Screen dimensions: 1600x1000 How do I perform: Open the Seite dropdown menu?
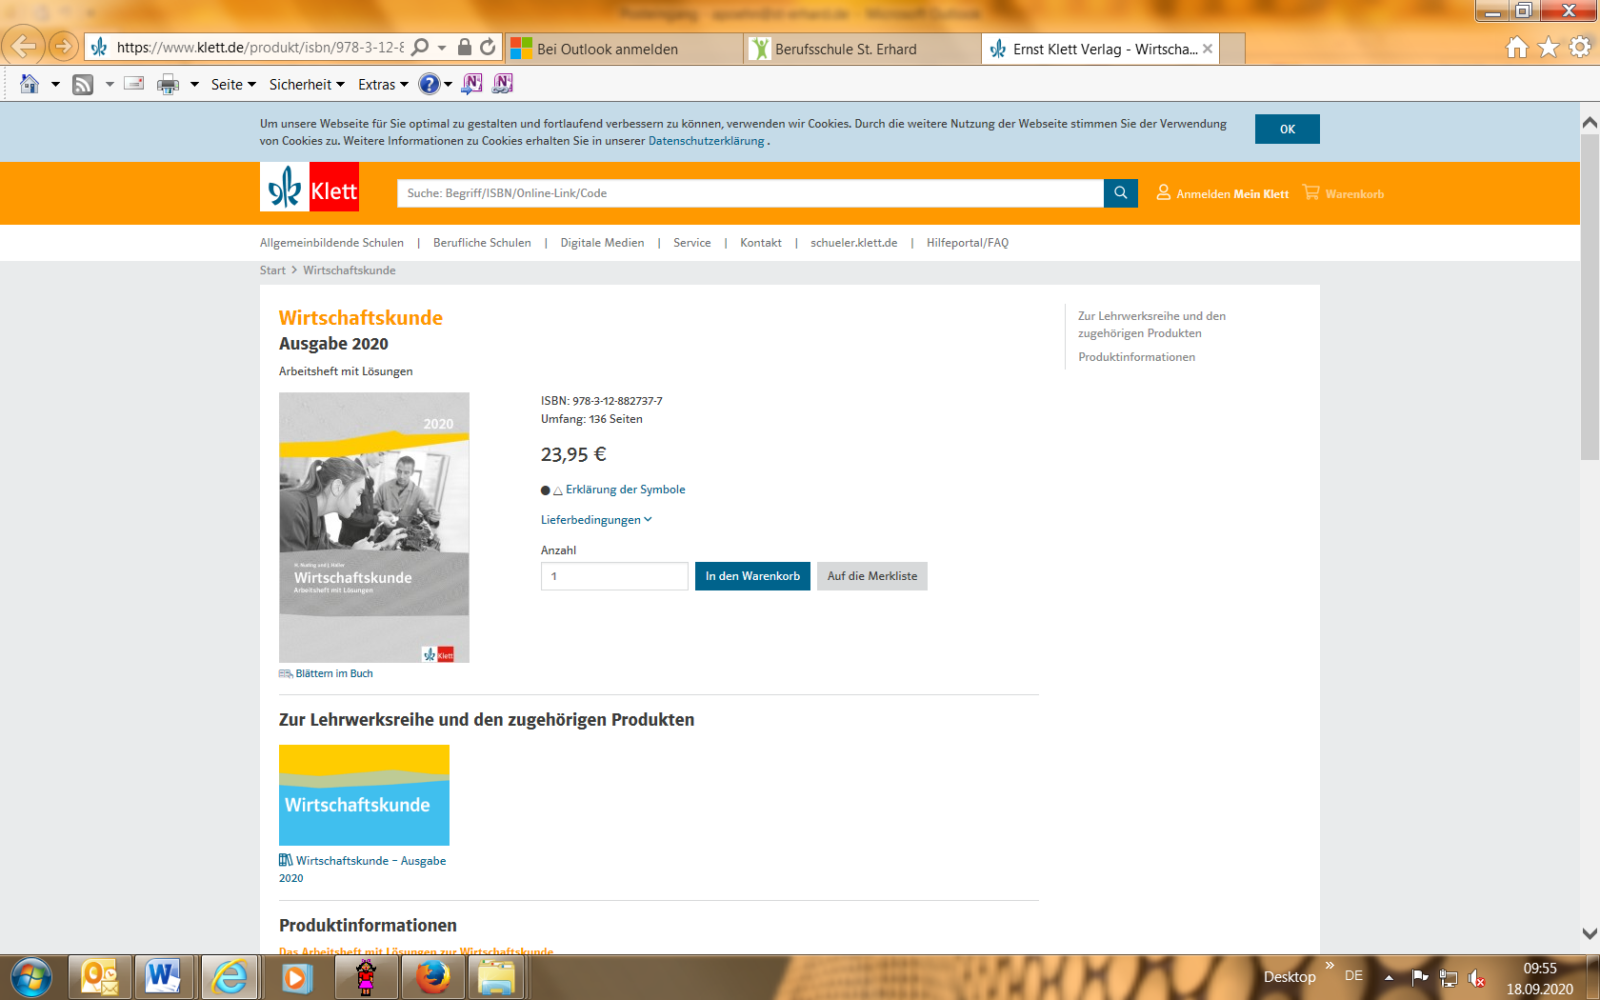point(233,85)
